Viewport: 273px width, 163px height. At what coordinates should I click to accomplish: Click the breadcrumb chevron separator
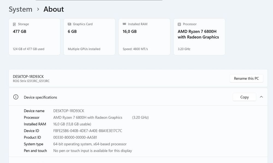38,9
